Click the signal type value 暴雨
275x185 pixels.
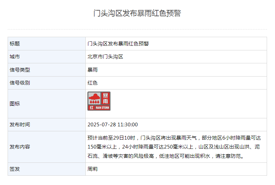92,70
